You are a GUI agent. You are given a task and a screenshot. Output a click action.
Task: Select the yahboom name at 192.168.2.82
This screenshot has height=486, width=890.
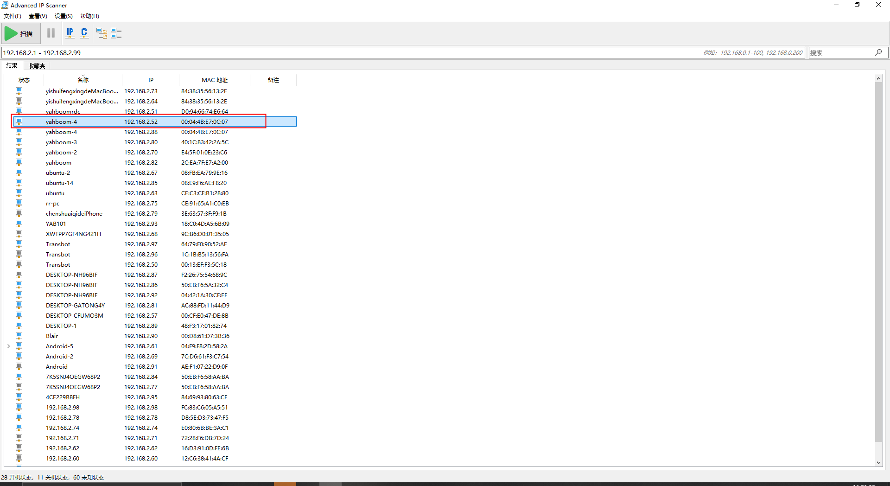pyautogui.click(x=58, y=162)
